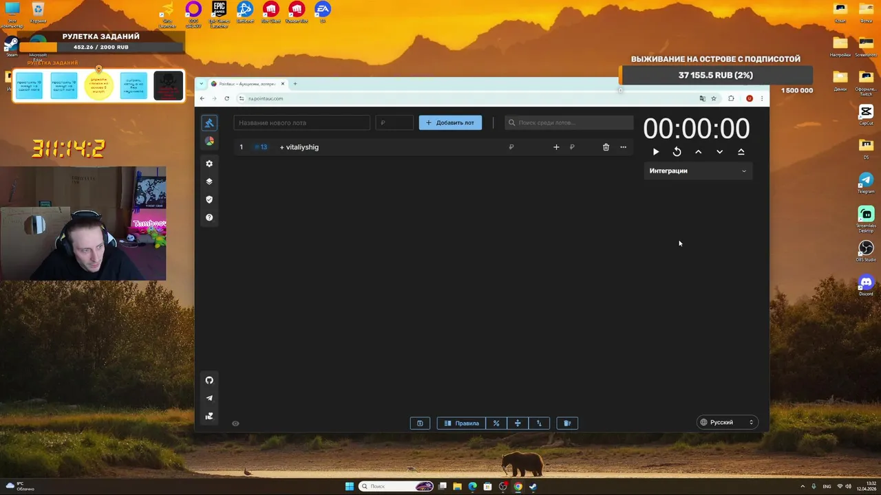
Task: Open Battle.net desktop shortcut
Action: pyautogui.click(x=245, y=12)
